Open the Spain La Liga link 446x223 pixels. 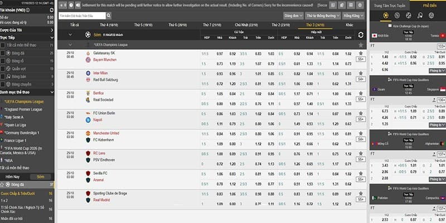click(x=15, y=125)
